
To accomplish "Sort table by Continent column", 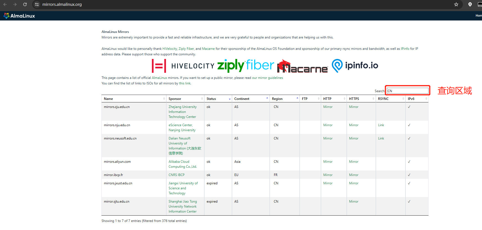I will [251, 99].
